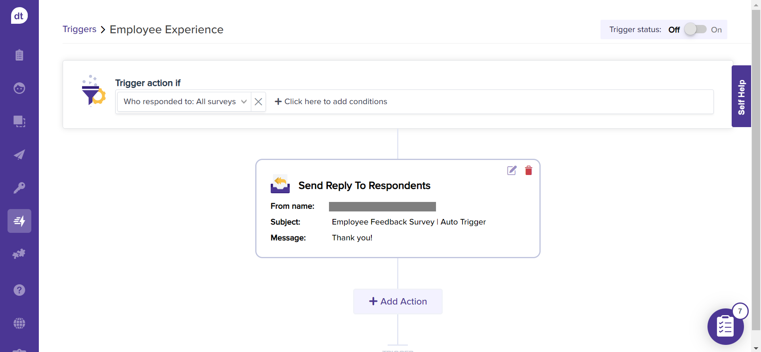
Task: Remove the All surveys condition
Action: click(258, 102)
